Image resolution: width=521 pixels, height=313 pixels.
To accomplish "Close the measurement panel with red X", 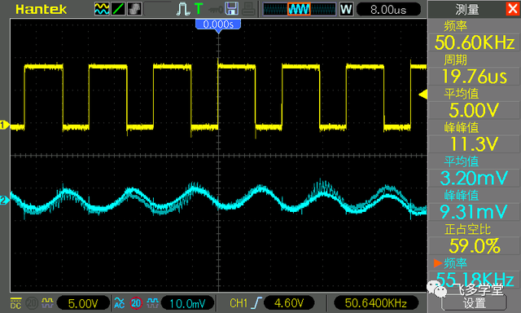I will [x=512, y=9].
